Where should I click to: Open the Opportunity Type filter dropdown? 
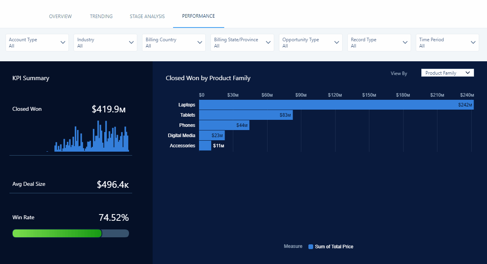click(310, 42)
